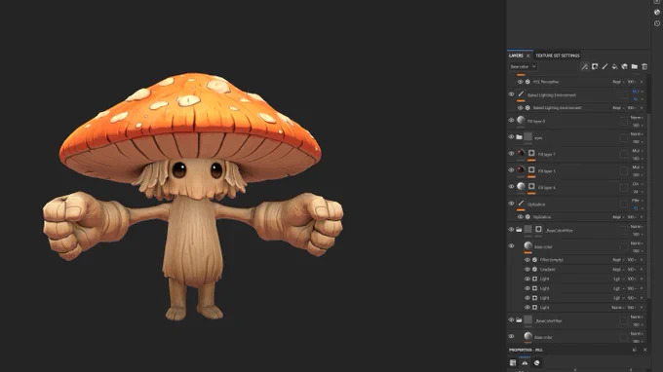663x372 pixels.
Task: Hide Fill layer 5
Action: tap(511, 170)
